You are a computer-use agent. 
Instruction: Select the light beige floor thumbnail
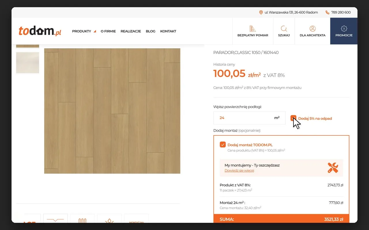pyautogui.click(x=27, y=63)
